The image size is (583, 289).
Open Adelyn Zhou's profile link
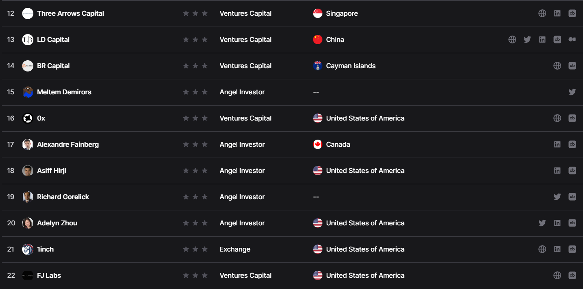coord(57,223)
